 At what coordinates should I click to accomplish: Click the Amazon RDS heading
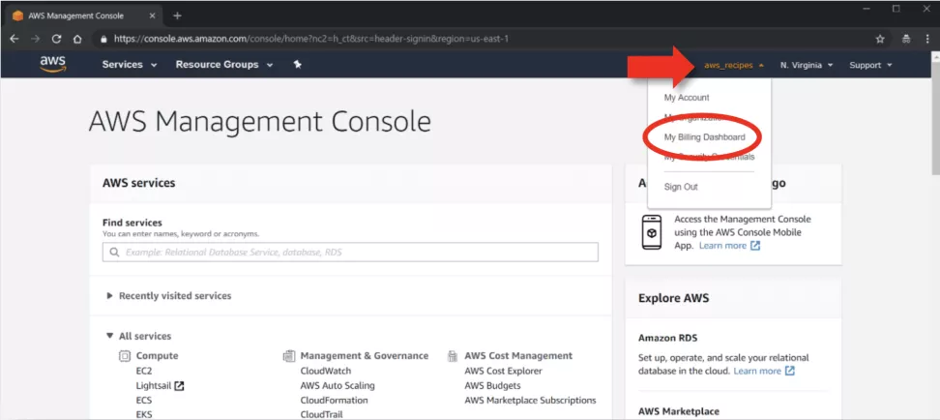click(668, 338)
